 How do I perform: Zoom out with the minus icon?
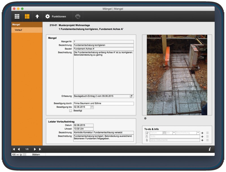tap(18, 155)
